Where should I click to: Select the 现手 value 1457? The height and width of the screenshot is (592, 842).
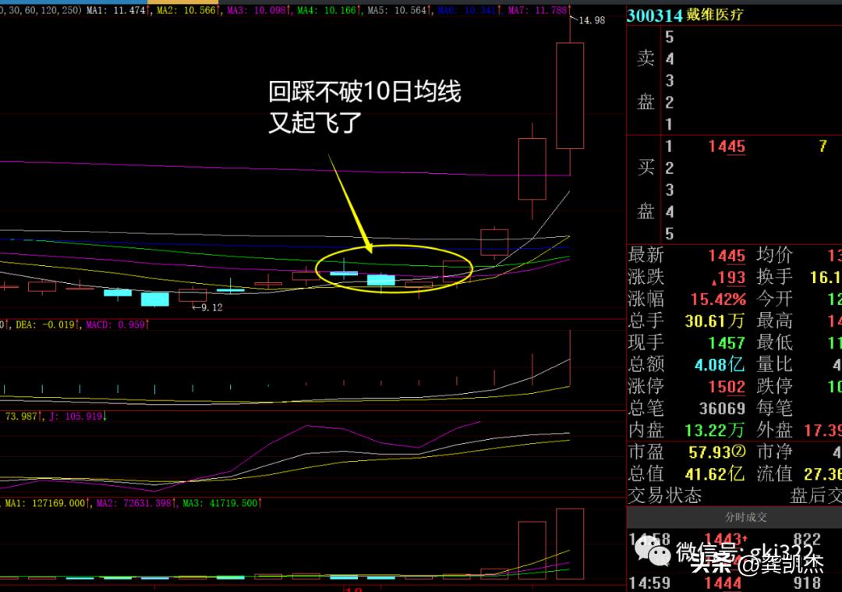(x=727, y=342)
